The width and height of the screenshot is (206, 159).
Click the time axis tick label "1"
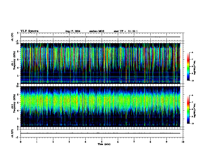point(37,142)
